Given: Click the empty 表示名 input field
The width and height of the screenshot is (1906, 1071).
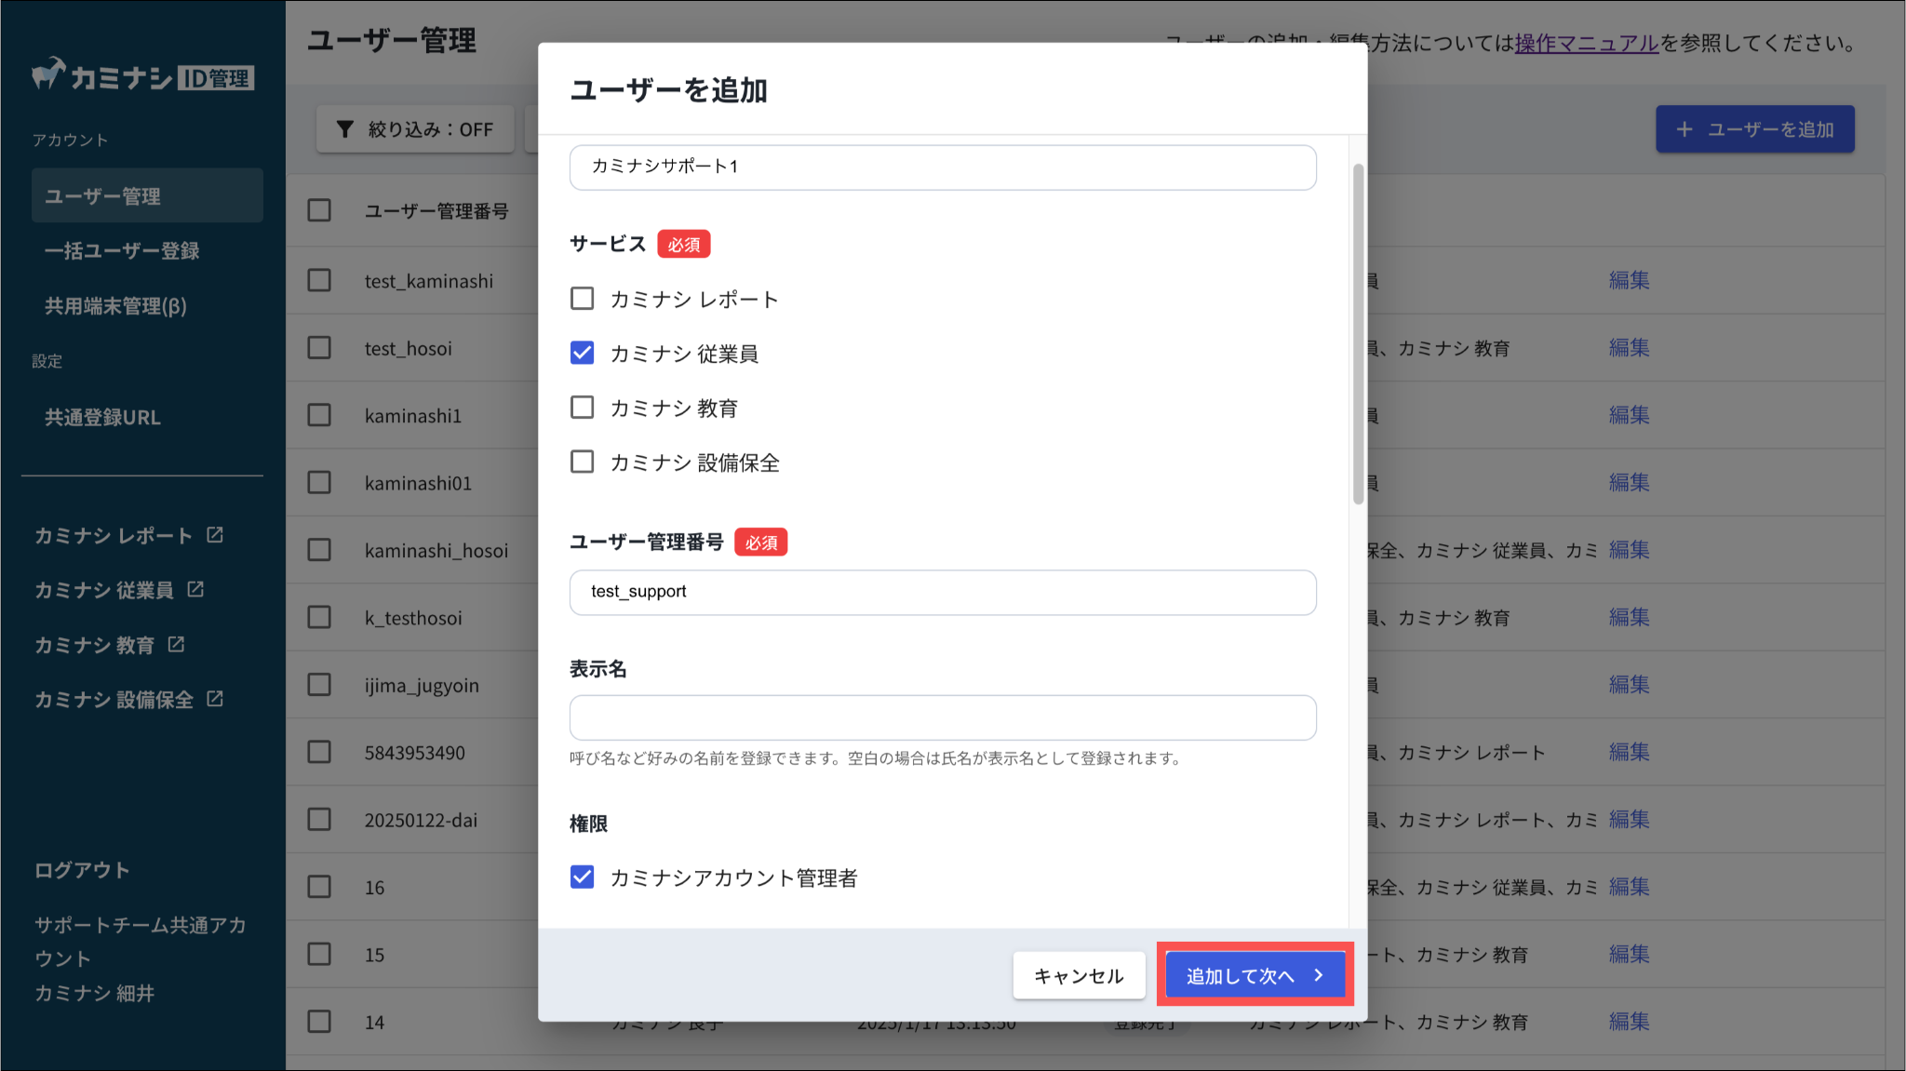Looking at the screenshot, I should pos(943,717).
